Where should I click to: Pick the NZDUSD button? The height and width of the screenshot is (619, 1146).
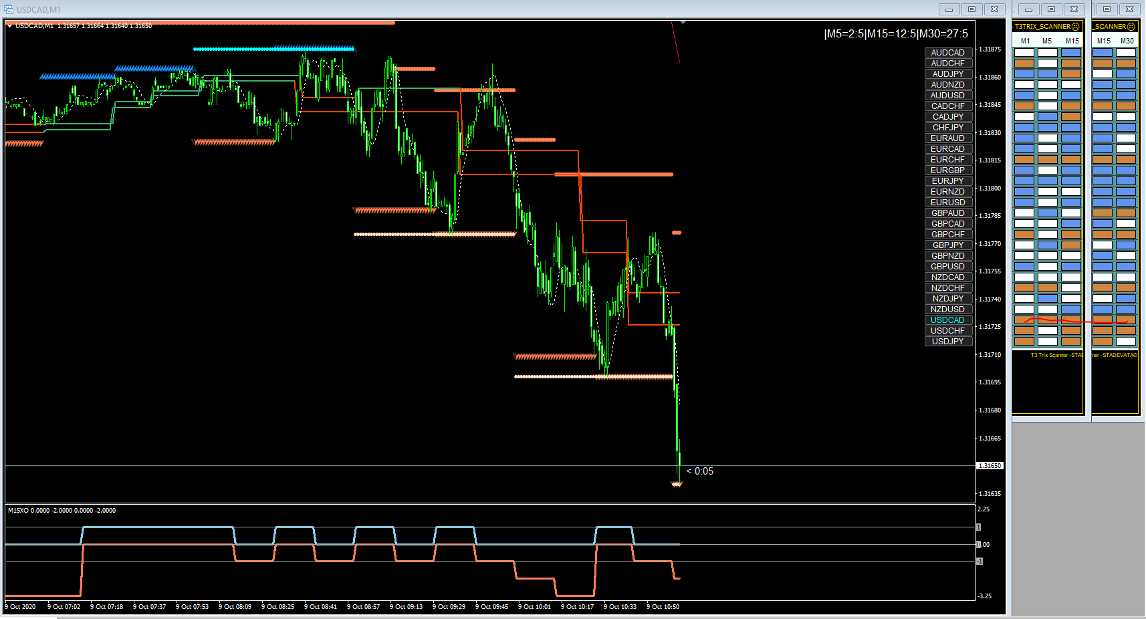[948, 309]
